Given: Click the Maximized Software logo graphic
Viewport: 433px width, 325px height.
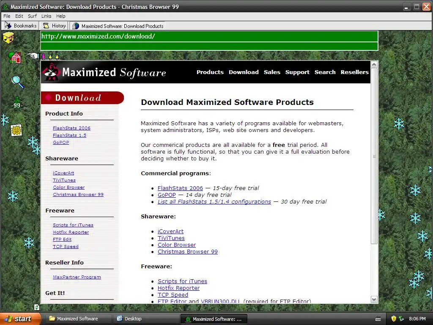Looking at the screenshot, I should click(x=104, y=72).
